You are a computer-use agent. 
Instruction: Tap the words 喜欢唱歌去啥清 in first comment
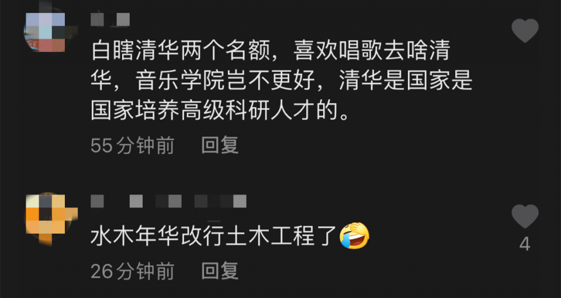(372, 52)
